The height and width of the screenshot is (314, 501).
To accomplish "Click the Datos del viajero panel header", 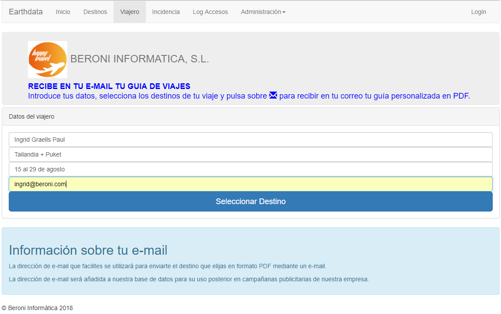I will tap(31, 116).
